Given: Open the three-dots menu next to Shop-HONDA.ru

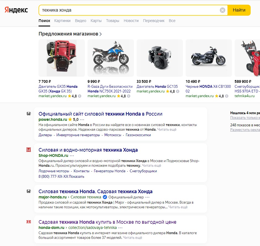Looking at the screenshot, I should tap(72, 156).
